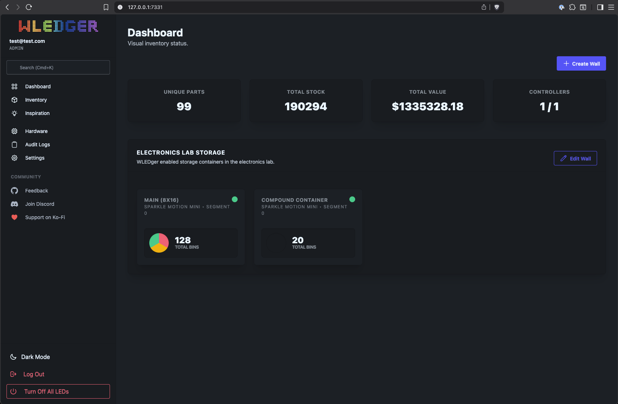Click the WLEDGER logo
Viewport: 618px width, 404px height.
58,26
